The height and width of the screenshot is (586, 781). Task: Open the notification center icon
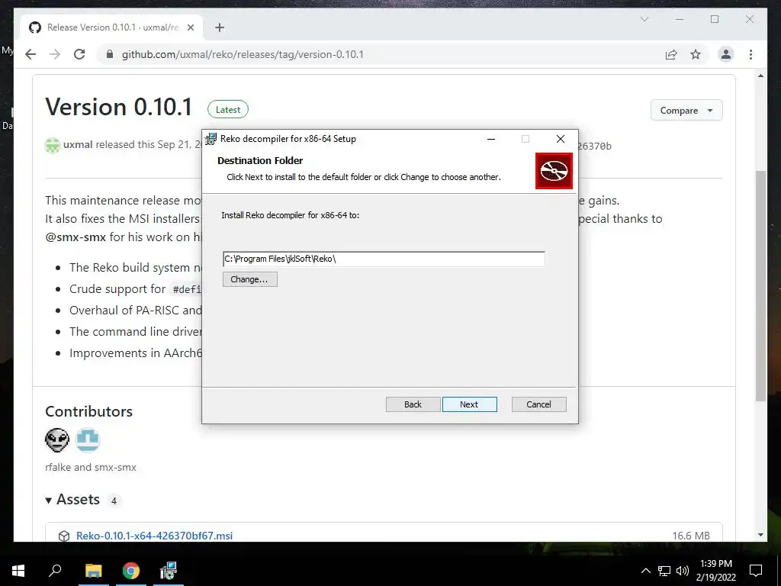click(x=756, y=571)
